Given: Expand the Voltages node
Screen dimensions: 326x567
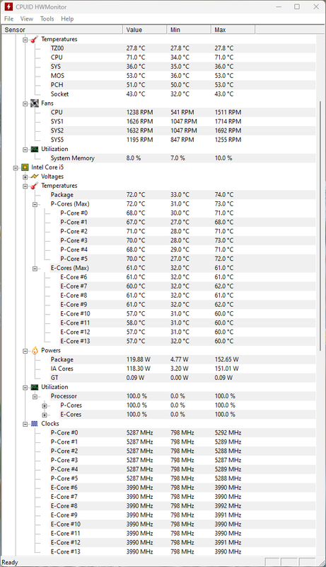Looking at the screenshot, I should (x=25, y=176).
